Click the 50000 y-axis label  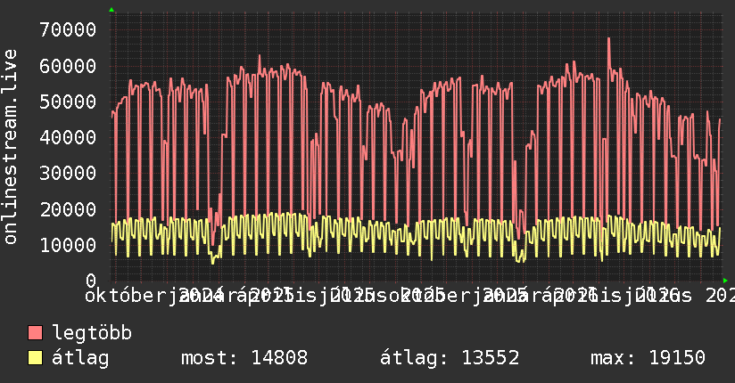pos(68,102)
